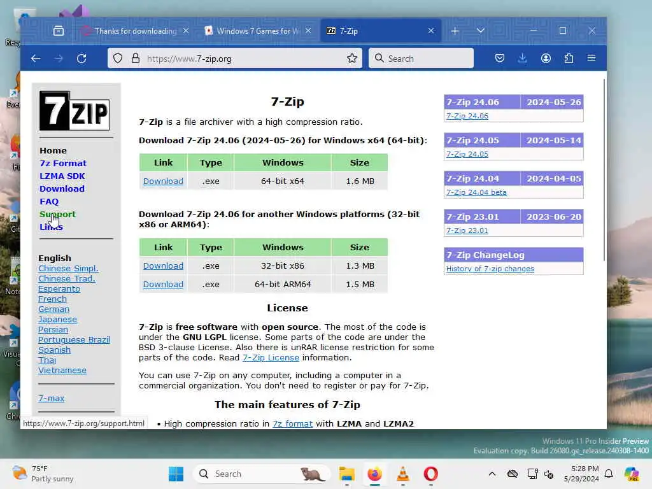652x489 pixels.
Task: Bookmark this page with the star
Action: coord(351,58)
